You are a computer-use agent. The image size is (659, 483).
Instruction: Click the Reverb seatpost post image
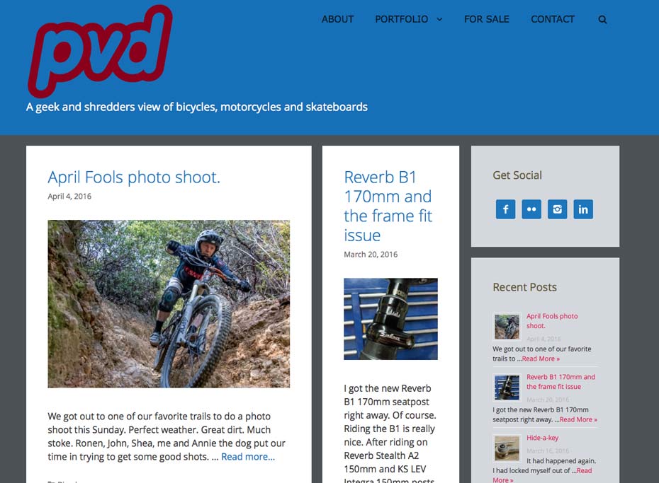390,319
